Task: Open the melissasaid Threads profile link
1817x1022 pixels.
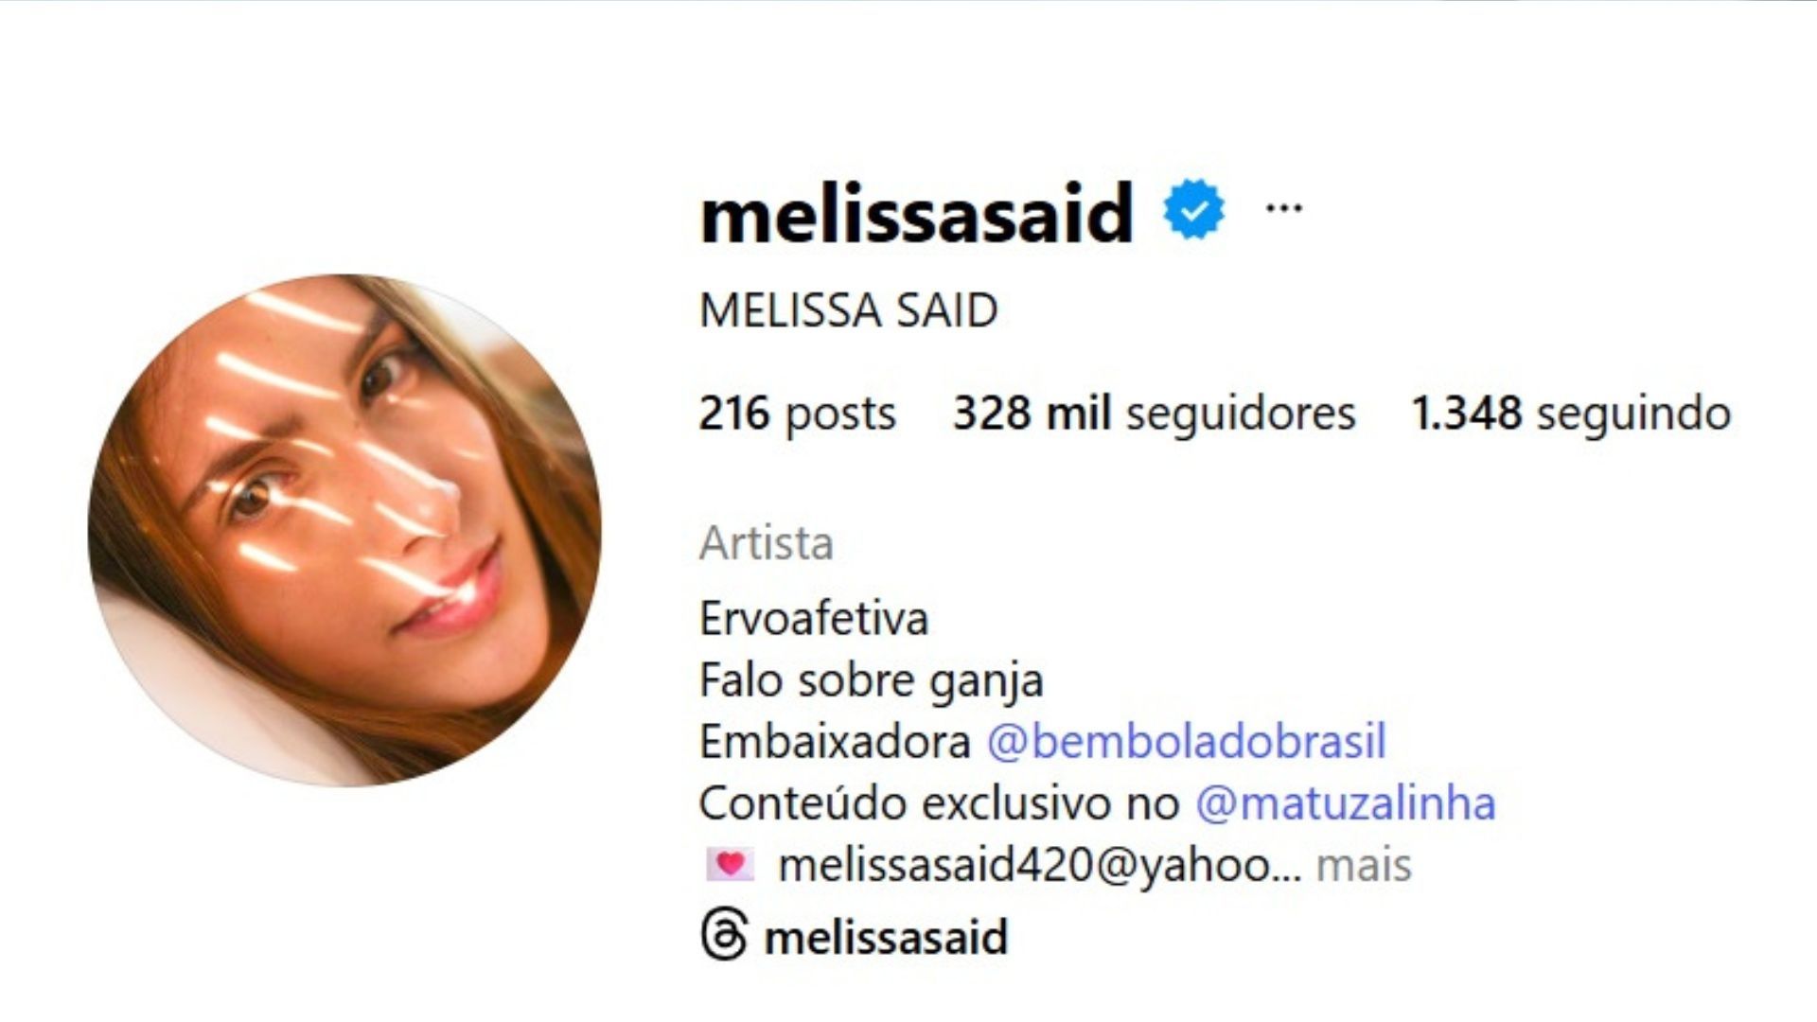Action: point(886,937)
